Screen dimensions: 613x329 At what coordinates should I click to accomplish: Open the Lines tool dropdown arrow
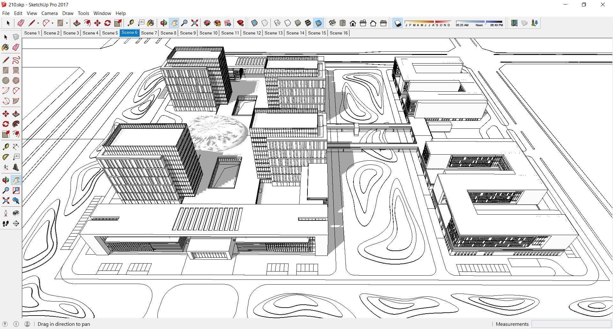38,23
